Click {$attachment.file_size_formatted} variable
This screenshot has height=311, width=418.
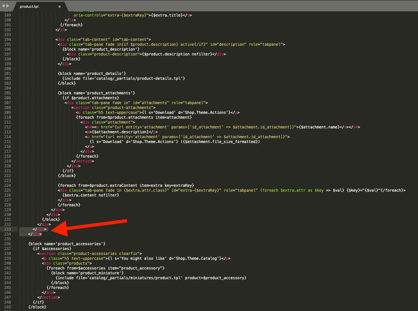click(x=220, y=142)
